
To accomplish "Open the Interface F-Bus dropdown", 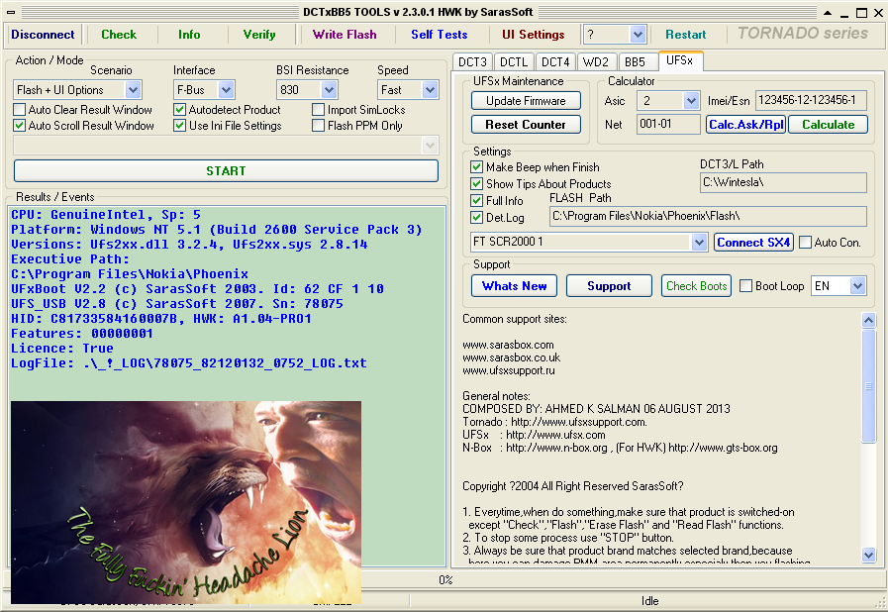I will (x=226, y=89).
